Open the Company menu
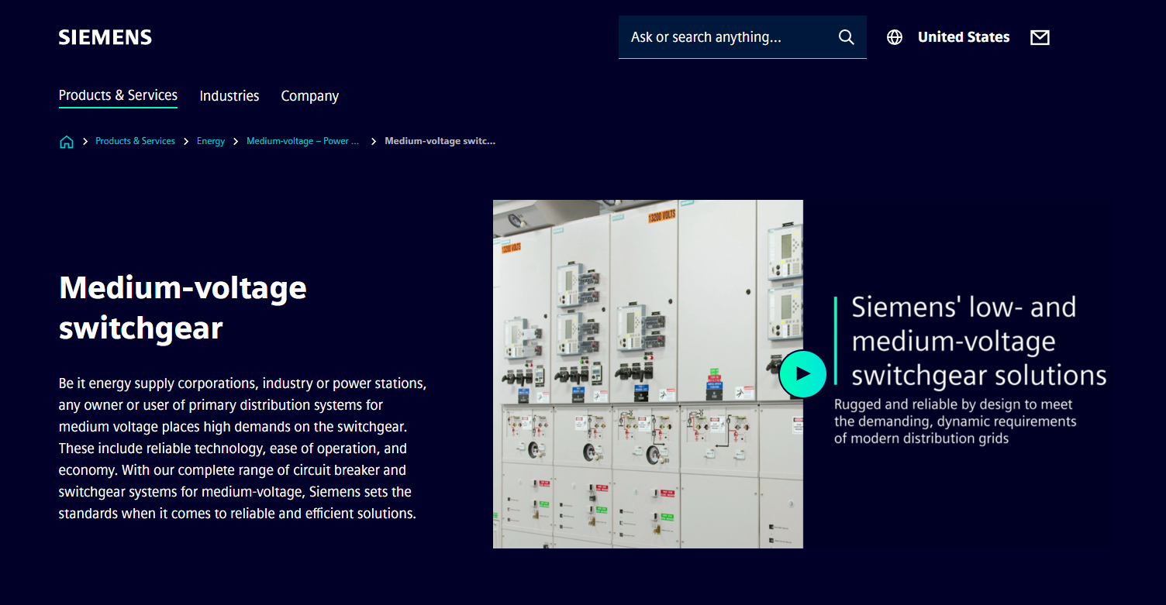The image size is (1166, 605). click(x=310, y=96)
